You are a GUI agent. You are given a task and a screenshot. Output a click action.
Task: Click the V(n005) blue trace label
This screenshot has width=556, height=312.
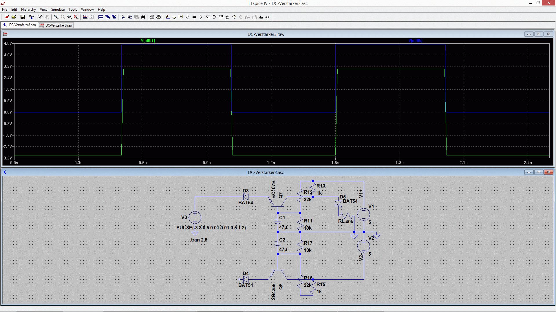[x=416, y=41]
